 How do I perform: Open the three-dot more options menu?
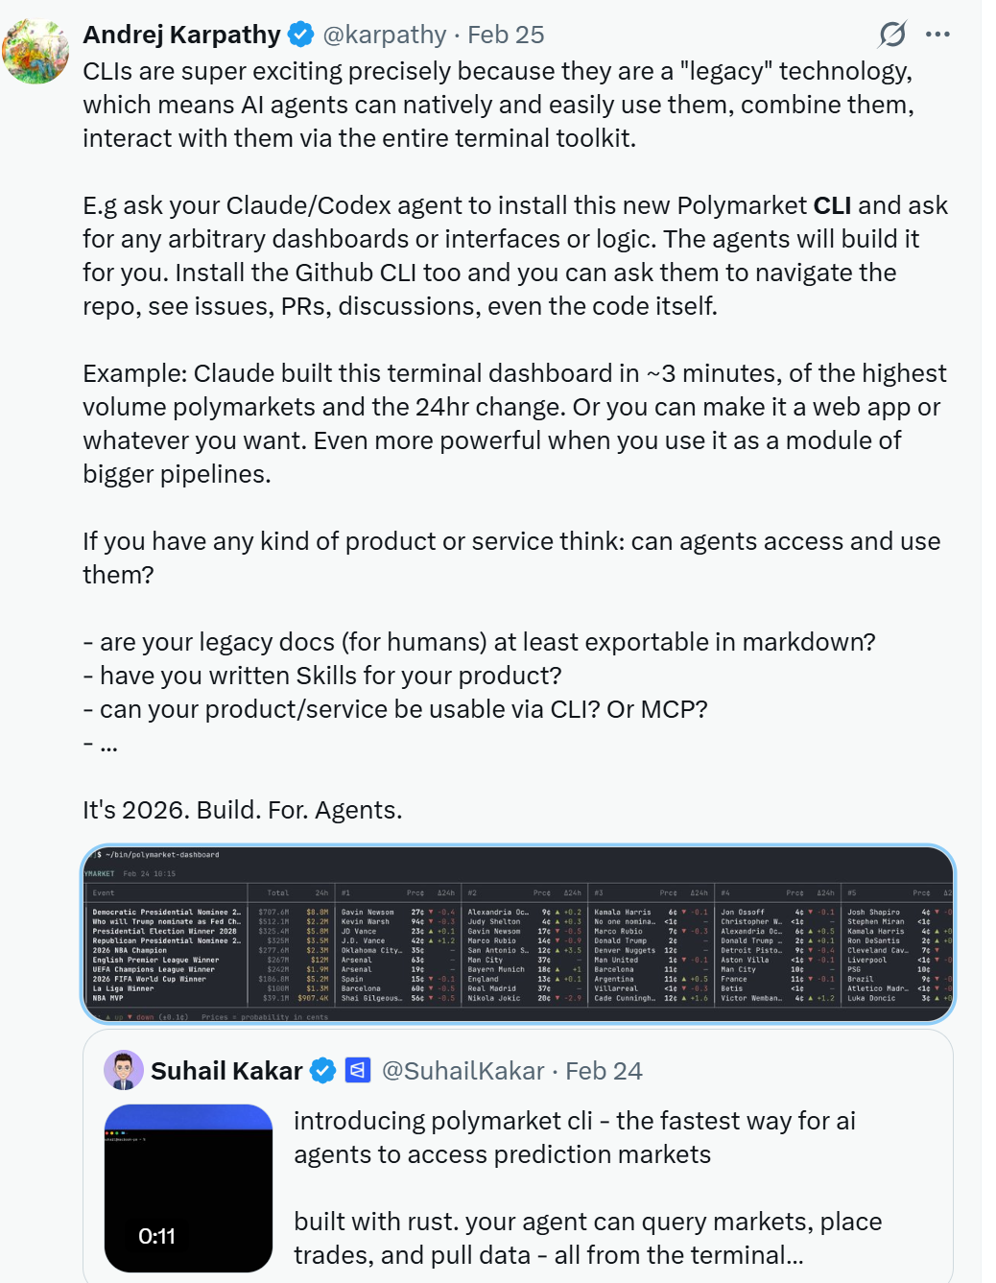[x=937, y=35]
